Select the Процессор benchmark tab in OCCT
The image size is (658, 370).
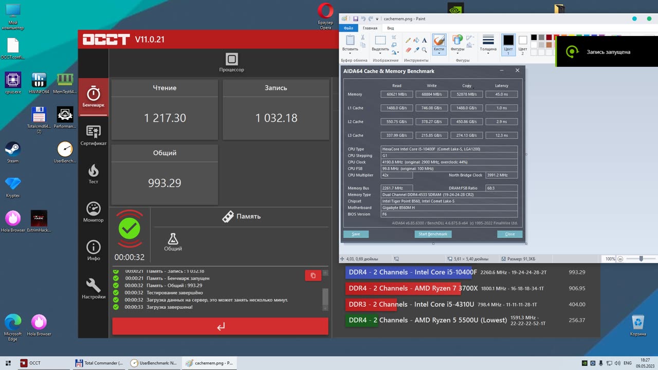(231, 63)
